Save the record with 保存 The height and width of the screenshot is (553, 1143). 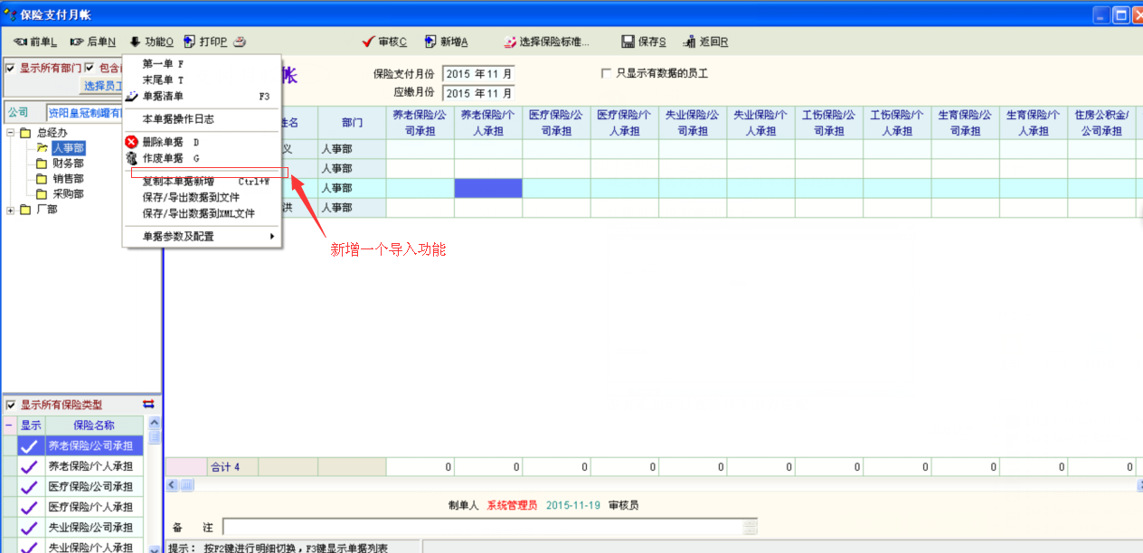643,42
